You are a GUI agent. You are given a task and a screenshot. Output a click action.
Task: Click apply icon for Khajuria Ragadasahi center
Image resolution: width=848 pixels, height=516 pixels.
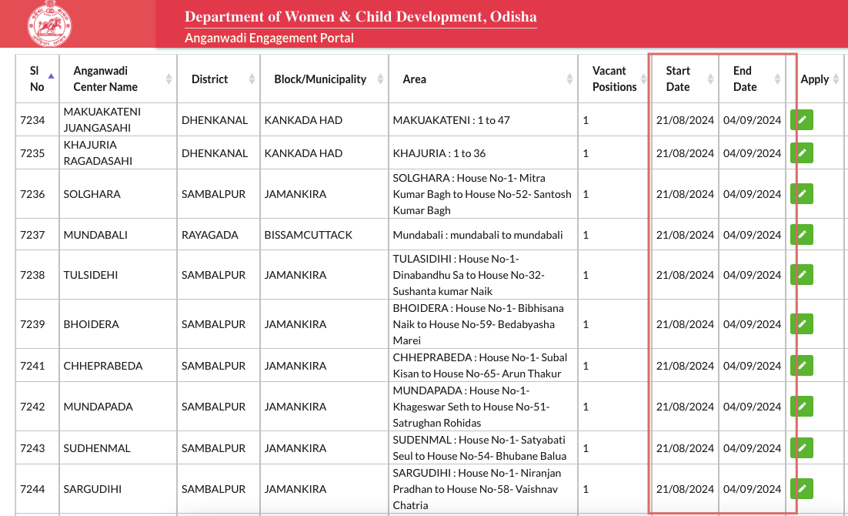[x=802, y=153]
